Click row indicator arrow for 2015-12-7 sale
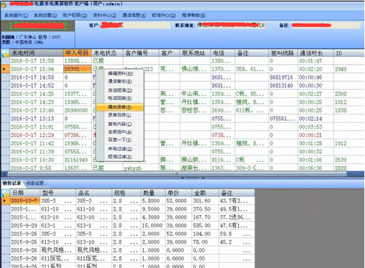 [5, 200]
